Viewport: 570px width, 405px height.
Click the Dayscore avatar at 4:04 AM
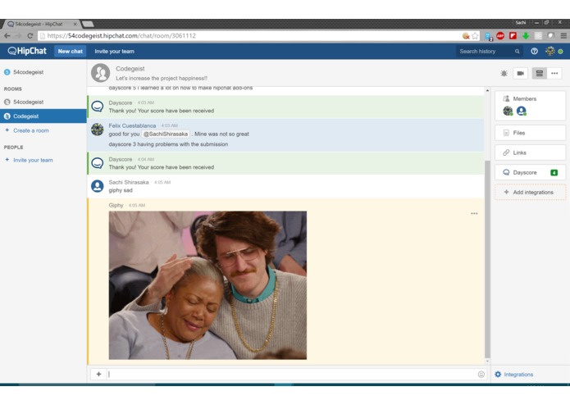point(98,163)
